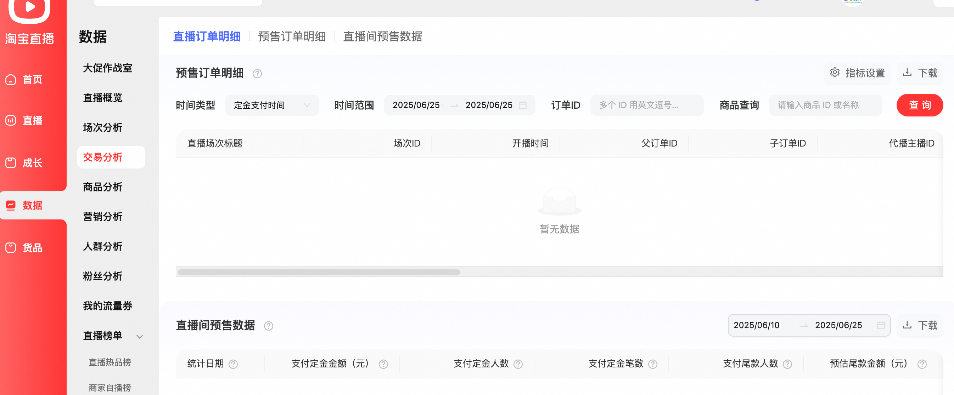Open the 商家自播榜 submenu item
This screenshot has height=395, width=954.
click(110, 388)
